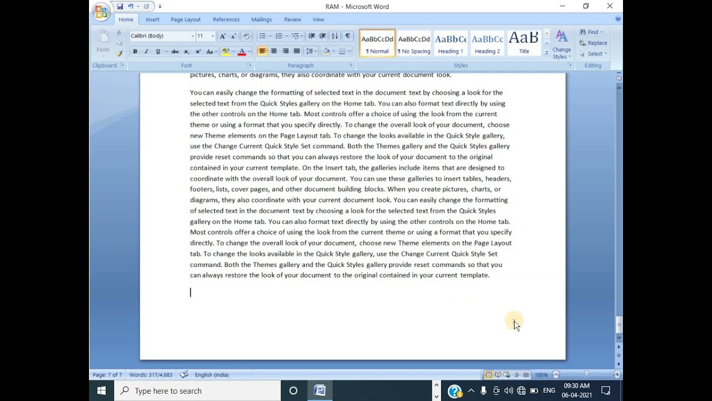Toggle Subscript formatting
The width and height of the screenshot is (712, 401).
[186, 51]
